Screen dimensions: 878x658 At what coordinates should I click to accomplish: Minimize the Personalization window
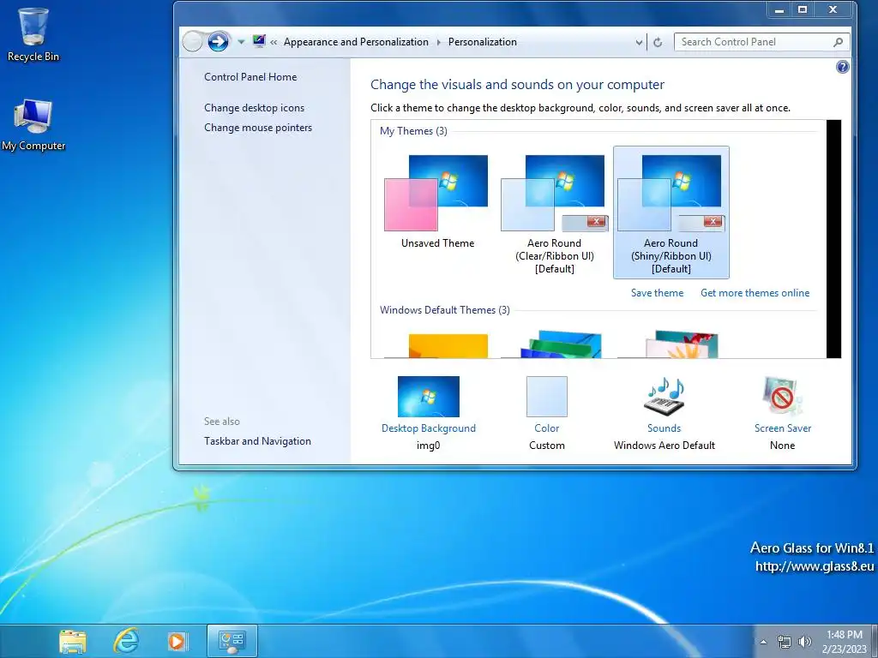(x=779, y=9)
